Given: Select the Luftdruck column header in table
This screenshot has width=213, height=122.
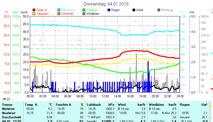Looking at the screenshot, I should click(x=94, y=105).
